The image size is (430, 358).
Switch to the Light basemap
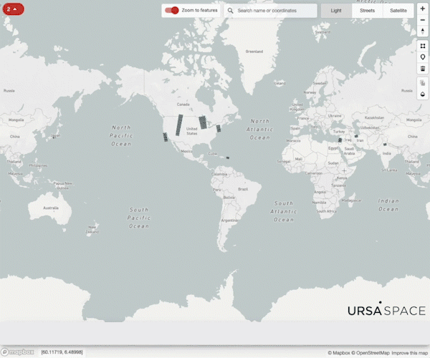[336, 11]
